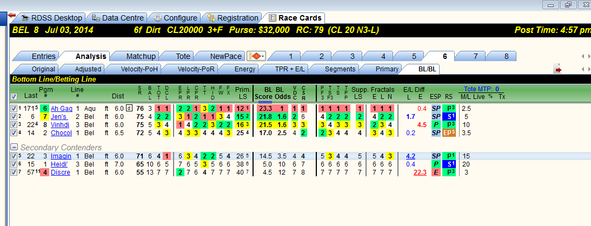Uncheck the Ah Gag row checkbox
Image resolution: width=591 pixels, height=226 pixels.
[14, 109]
